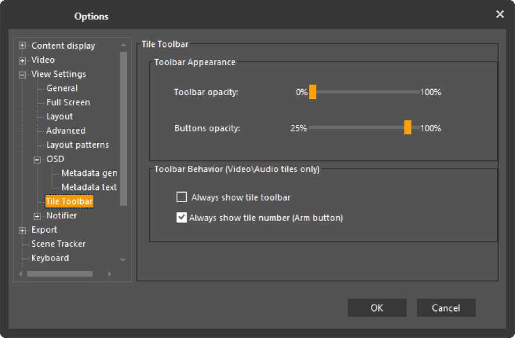Viewport: 515px width, 338px height.
Task: Select Scene Tracker in the tree
Action: click(58, 244)
